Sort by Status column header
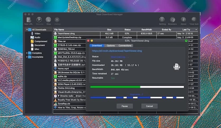221x128 pixels. click(x=127, y=30)
